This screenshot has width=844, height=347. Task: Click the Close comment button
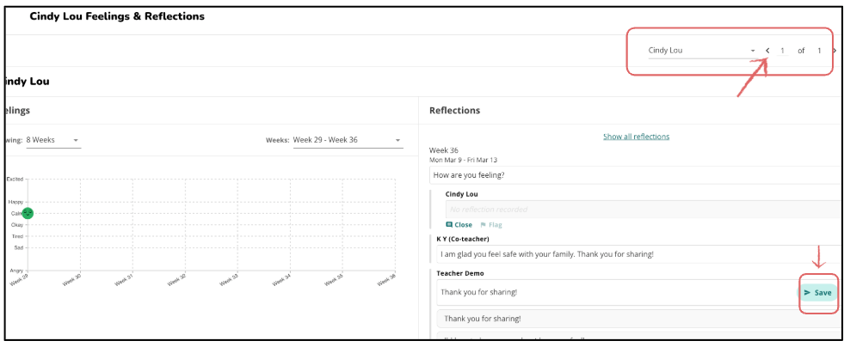click(x=459, y=225)
